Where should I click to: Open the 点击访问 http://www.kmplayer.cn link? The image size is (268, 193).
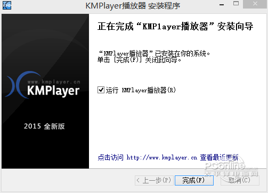pyautogui.click(x=168, y=157)
